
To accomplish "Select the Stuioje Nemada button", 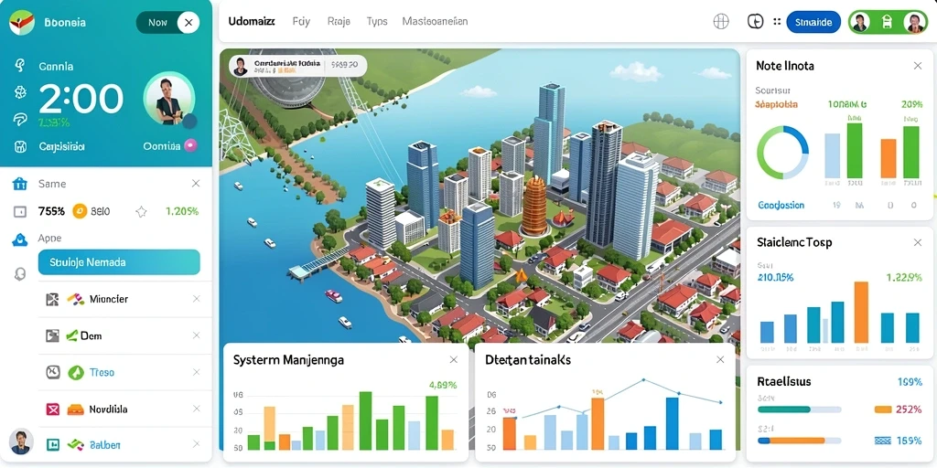I will (119, 262).
